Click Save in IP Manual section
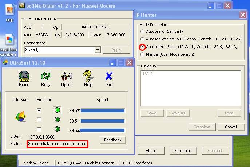 point(152,113)
